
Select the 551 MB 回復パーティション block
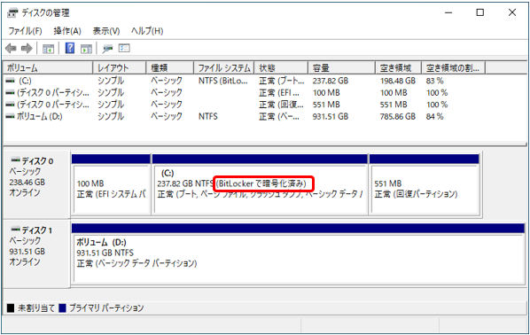[425, 185]
